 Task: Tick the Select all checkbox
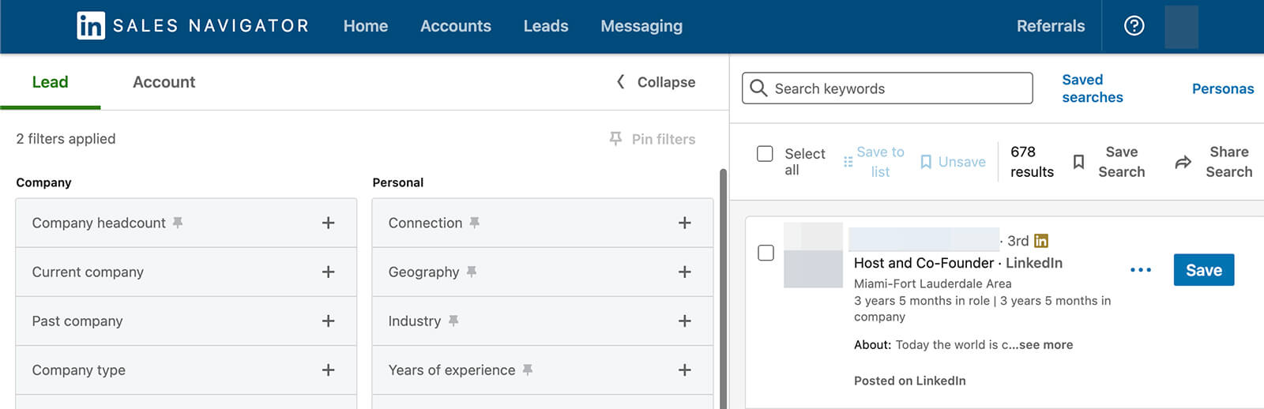click(765, 154)
